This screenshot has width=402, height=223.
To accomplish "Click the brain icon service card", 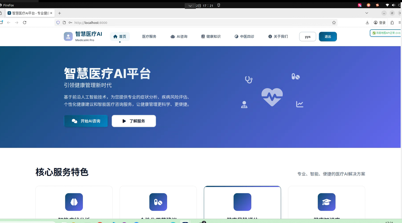I will 74,202.
